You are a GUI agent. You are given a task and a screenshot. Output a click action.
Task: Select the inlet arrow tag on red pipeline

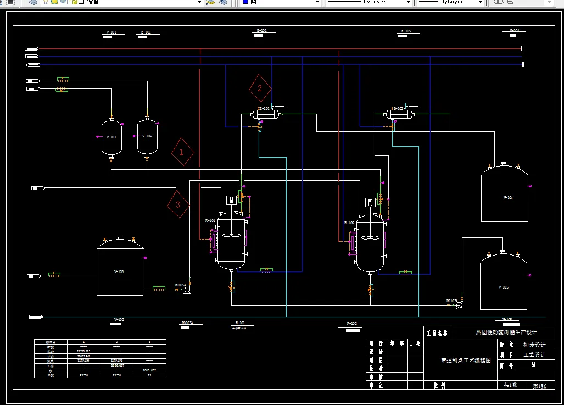[x=32, y=48]
